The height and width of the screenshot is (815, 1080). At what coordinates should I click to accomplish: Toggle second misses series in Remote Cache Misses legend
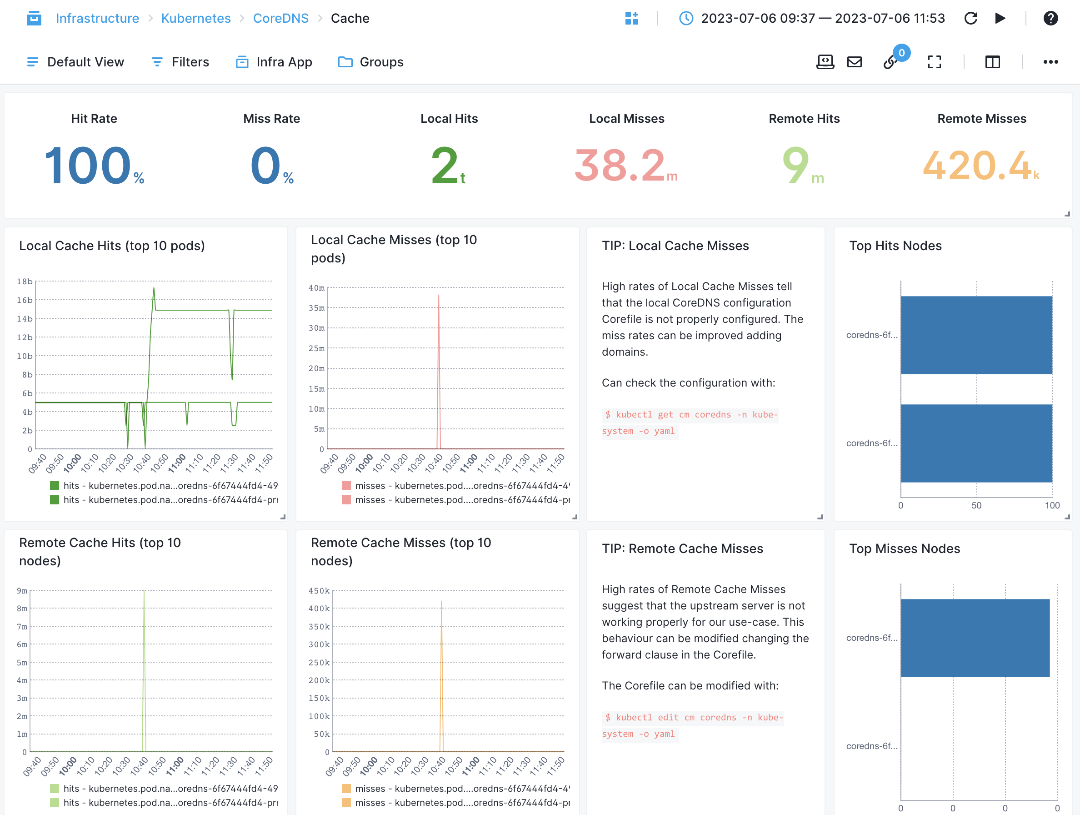point(456,803)
